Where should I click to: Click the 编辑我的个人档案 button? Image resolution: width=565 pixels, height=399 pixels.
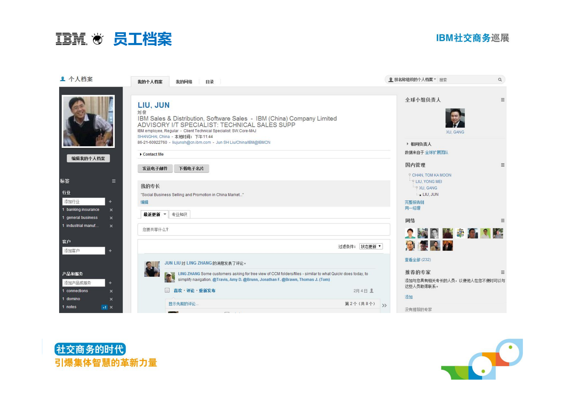88,158
